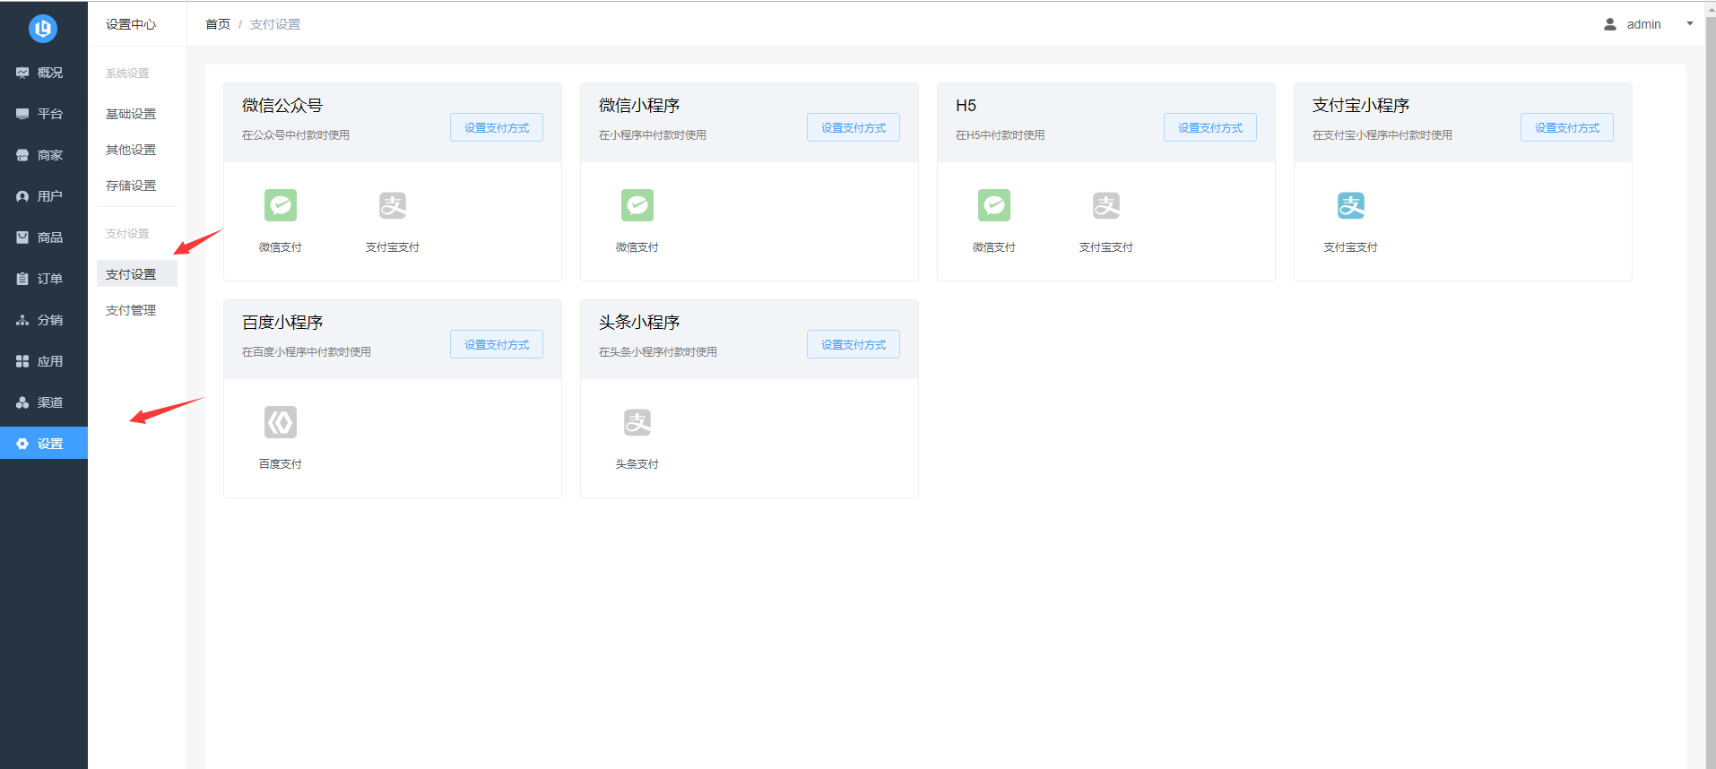The height and width of the screenshot is (769, 1716).
Task: Click 设置支付方式 for 微信小程序
Action: click(854, 127)
